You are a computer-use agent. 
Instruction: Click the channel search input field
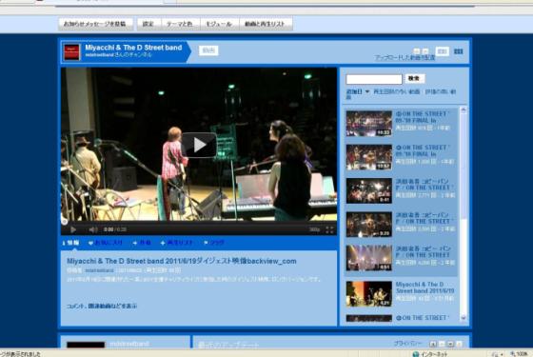(x=374, y=79)
